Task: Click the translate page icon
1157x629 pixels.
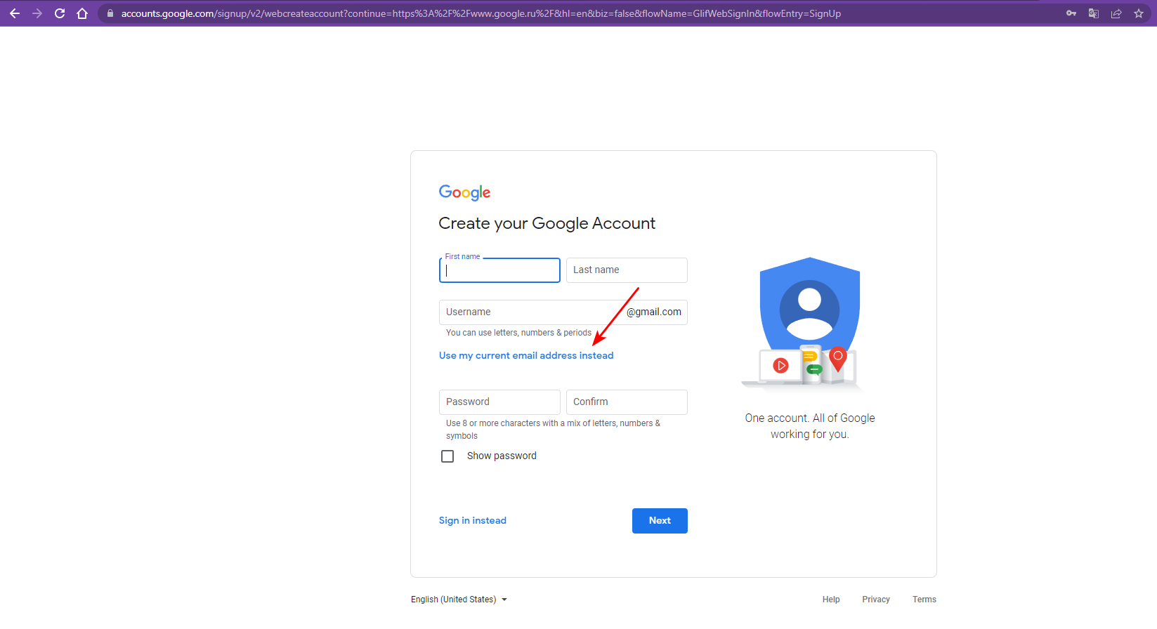Action: click(x=1094, y=13)
